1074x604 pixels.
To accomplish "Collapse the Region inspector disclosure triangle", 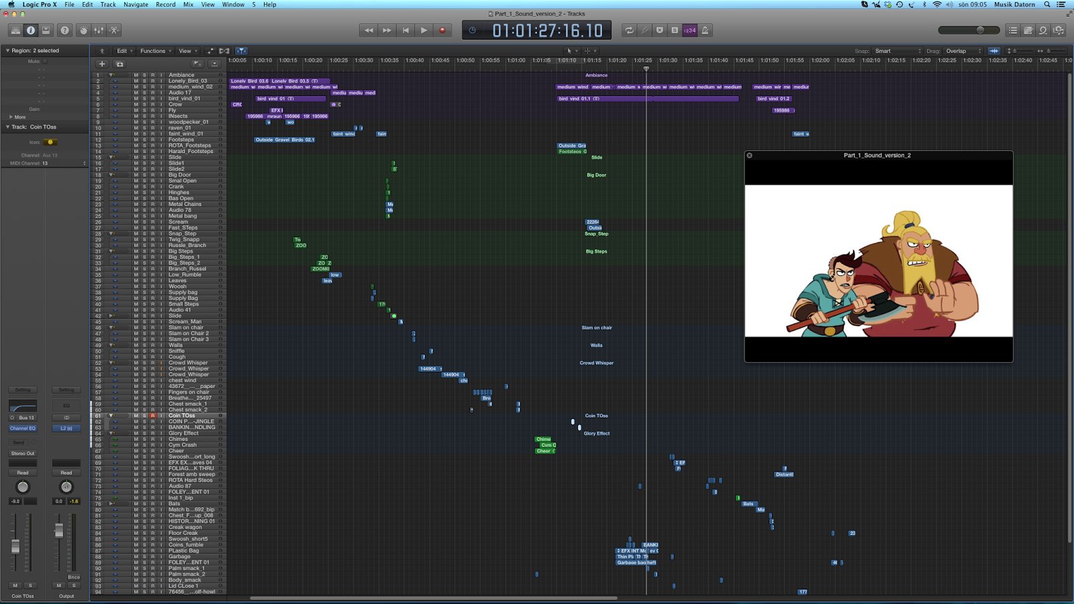I will (x=7, y=50).
